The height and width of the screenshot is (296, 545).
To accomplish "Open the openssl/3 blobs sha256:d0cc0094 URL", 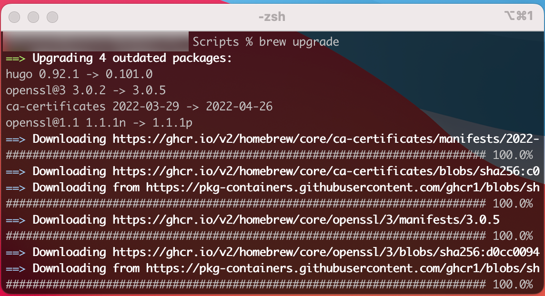I will click(326, 252).
